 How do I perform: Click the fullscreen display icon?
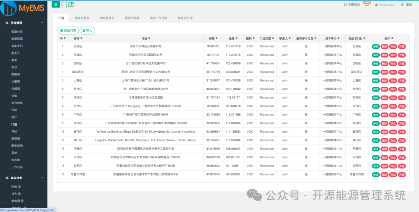[345, 4]
